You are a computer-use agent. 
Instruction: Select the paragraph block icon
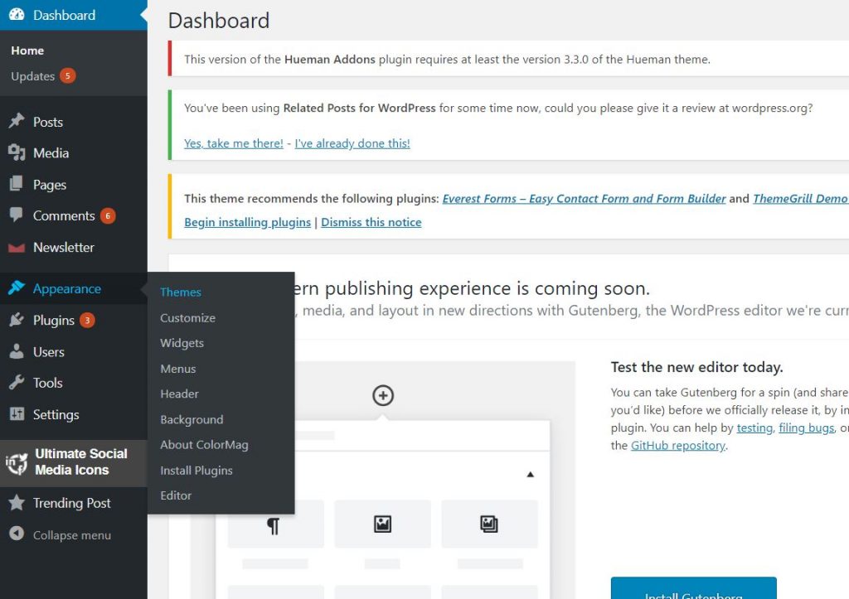coord(274,525)
